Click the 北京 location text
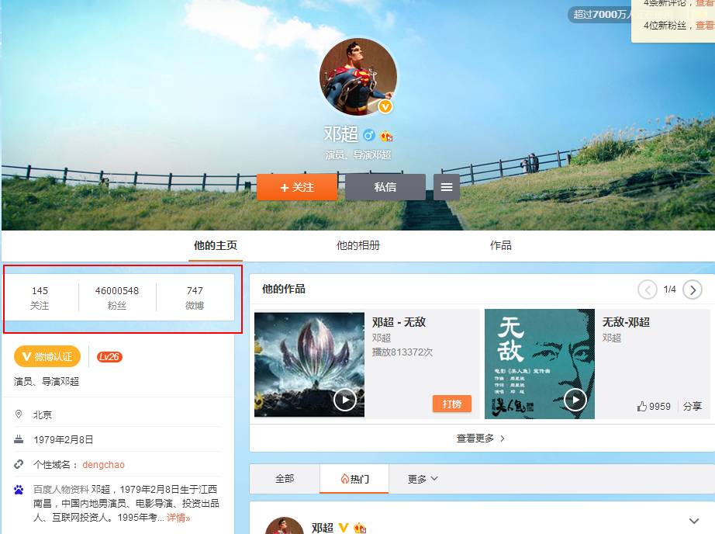The image size is (715, 534). (x=43, y=415)
